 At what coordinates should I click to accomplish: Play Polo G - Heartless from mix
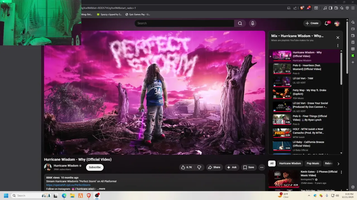click(304, 69)
